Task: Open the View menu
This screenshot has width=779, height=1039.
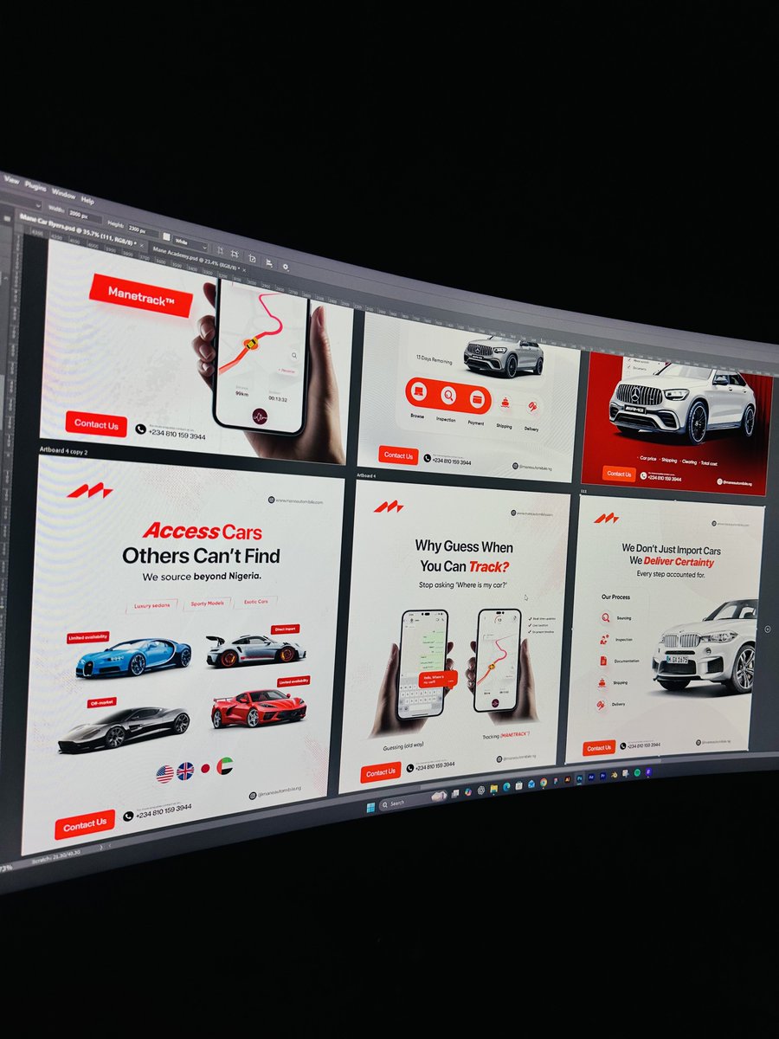Action: click(11, 180)
